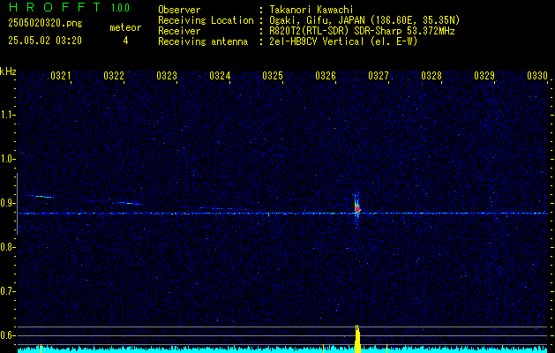Click the 0324 time axis label
The width and height of the screenshot is (555, 353).
tap(220, 76)
